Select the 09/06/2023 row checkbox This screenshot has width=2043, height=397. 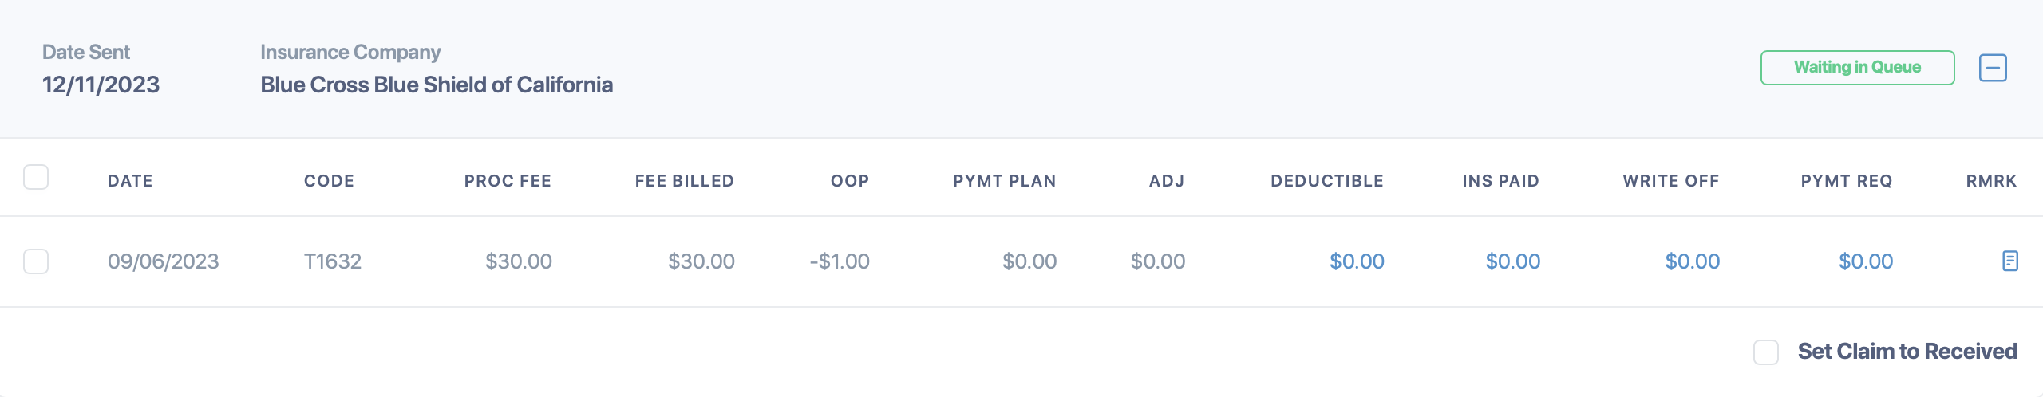click(x=36, y=261)
